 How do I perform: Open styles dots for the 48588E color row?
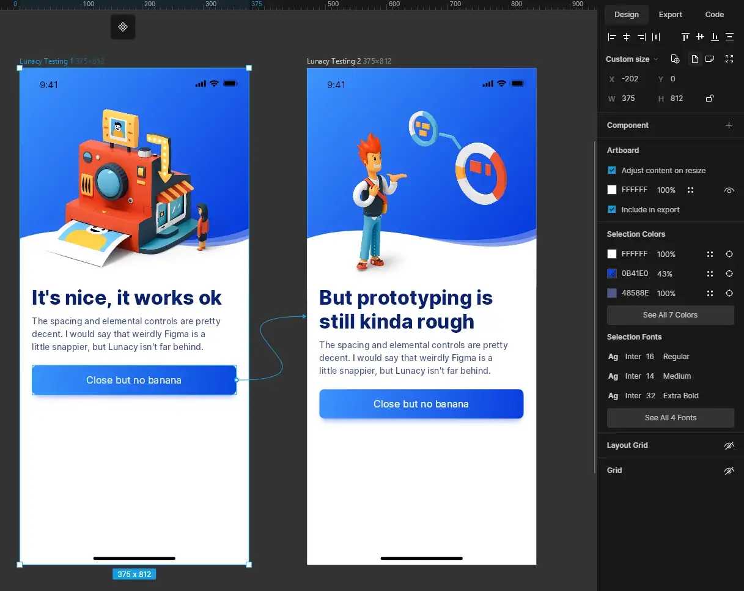(710, 294)
